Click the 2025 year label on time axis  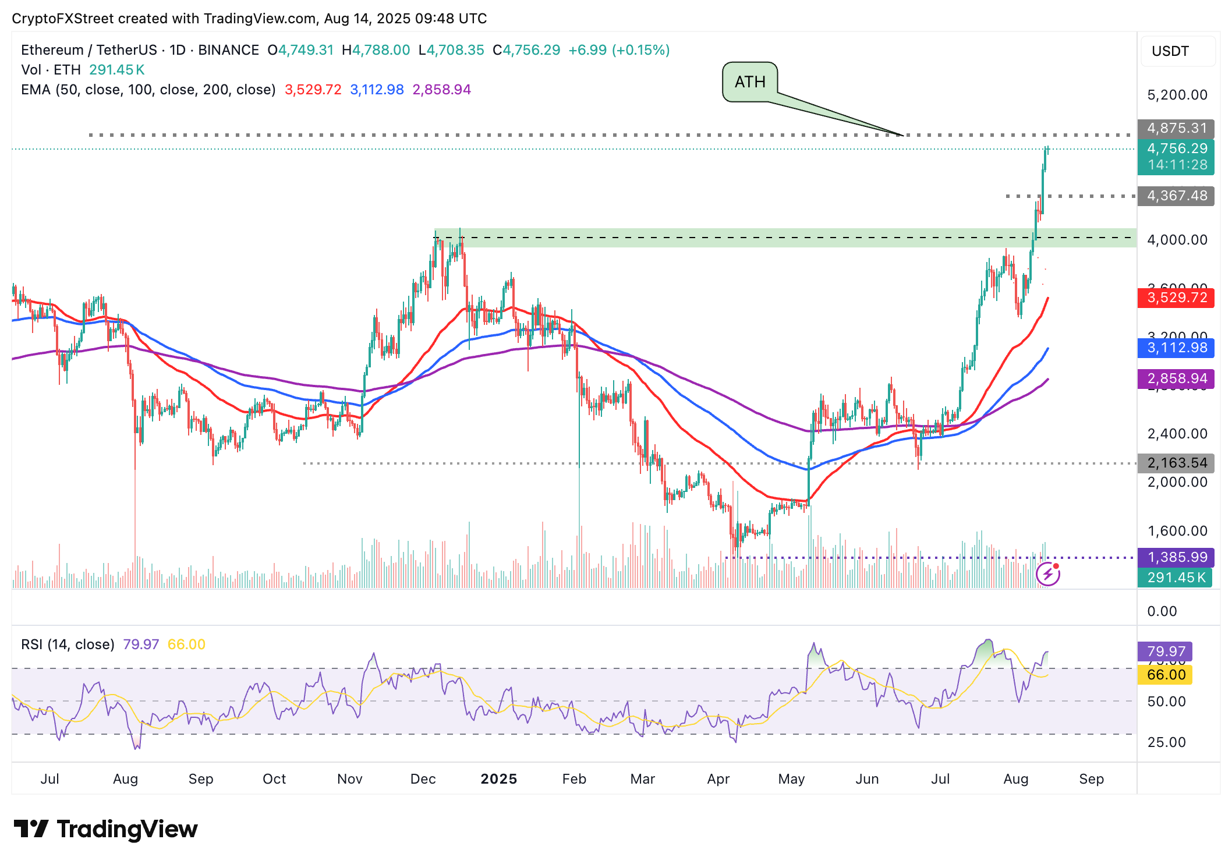[498, 779]
